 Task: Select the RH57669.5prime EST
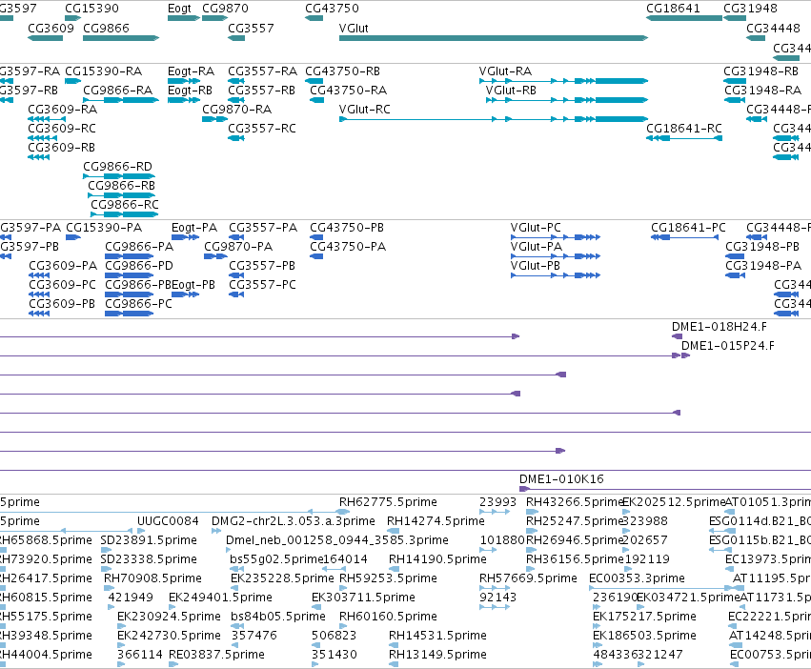point(495,588)
